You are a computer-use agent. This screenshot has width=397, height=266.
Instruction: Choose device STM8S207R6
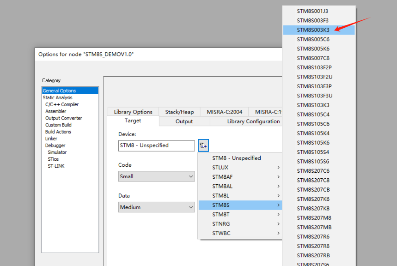[x=319, y=236]
